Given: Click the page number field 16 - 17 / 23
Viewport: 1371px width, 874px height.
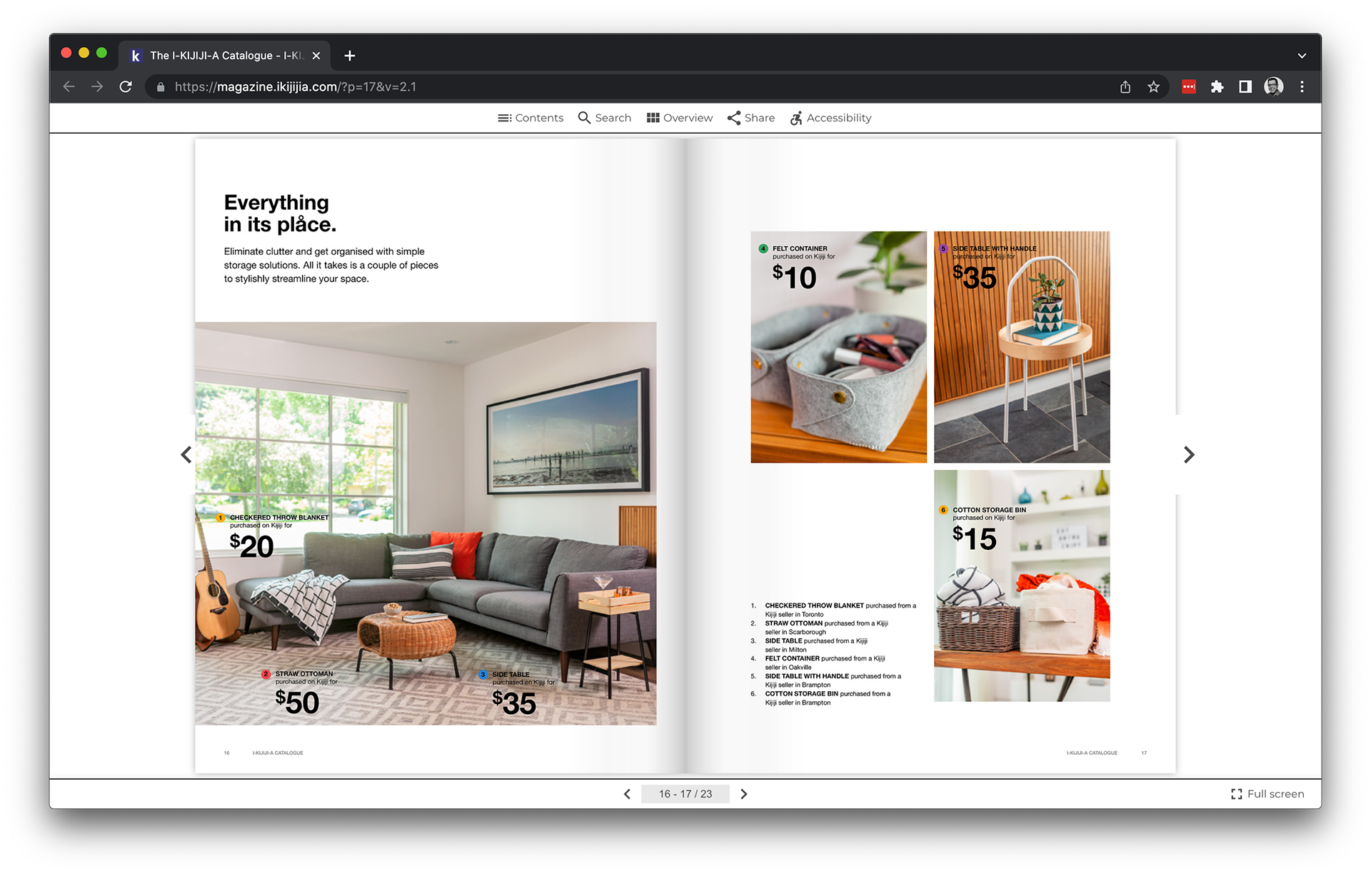Looking at the screenshot, I should click(685, 794).
